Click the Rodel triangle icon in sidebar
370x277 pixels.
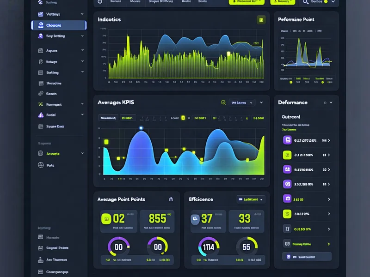click(41, 115)
